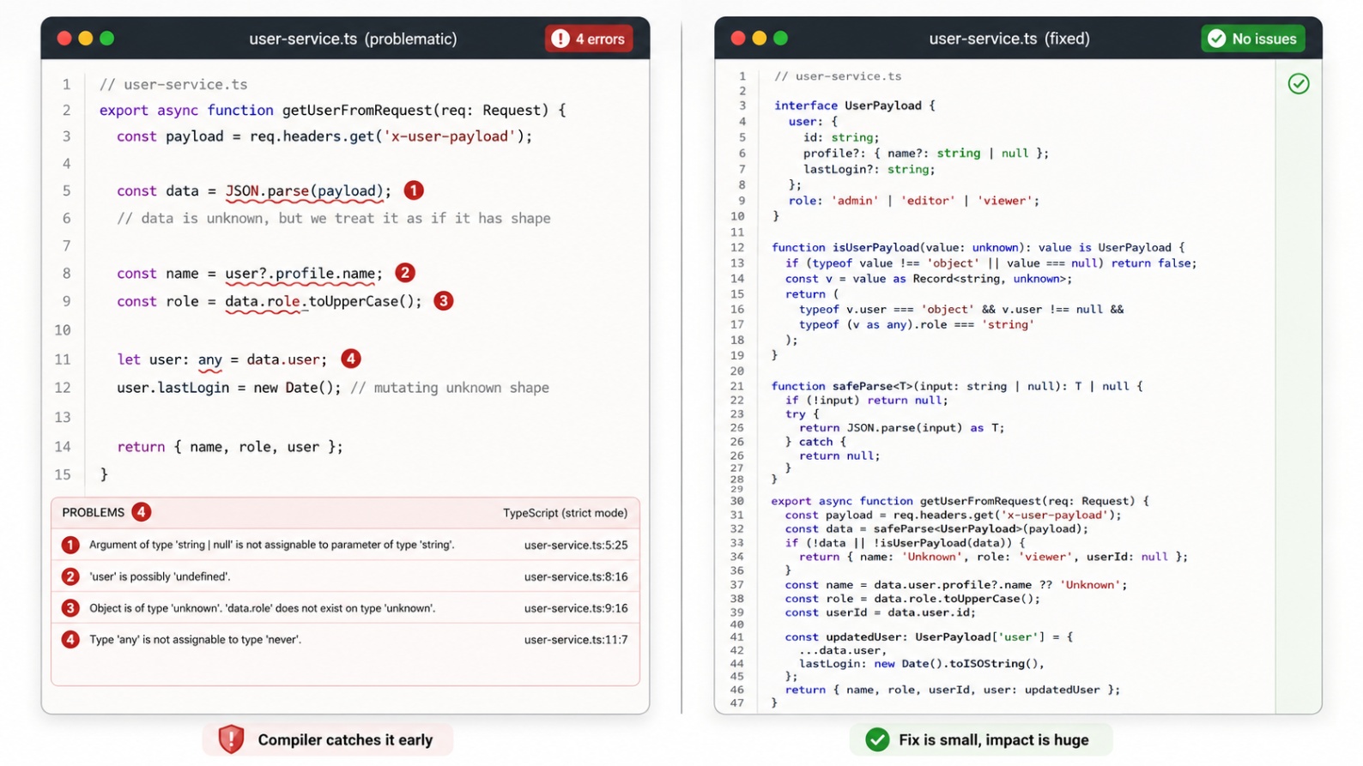Close the problematic user-service.ts window with red dot

click(x=64, y=39)
